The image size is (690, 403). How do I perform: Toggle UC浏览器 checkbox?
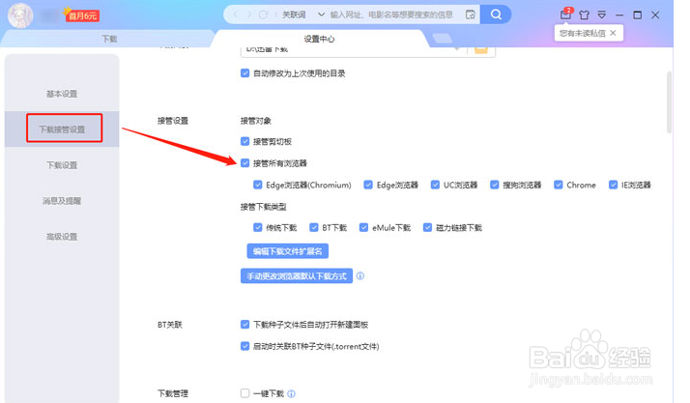point(435,185)
